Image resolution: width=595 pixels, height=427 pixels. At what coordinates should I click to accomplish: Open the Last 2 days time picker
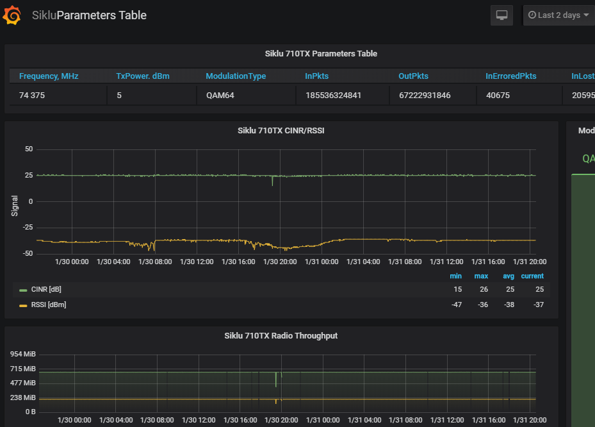(559, 15)
